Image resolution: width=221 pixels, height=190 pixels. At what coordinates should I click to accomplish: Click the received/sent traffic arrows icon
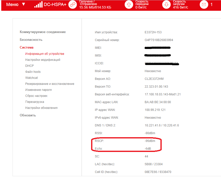click(x=73, y=5)
